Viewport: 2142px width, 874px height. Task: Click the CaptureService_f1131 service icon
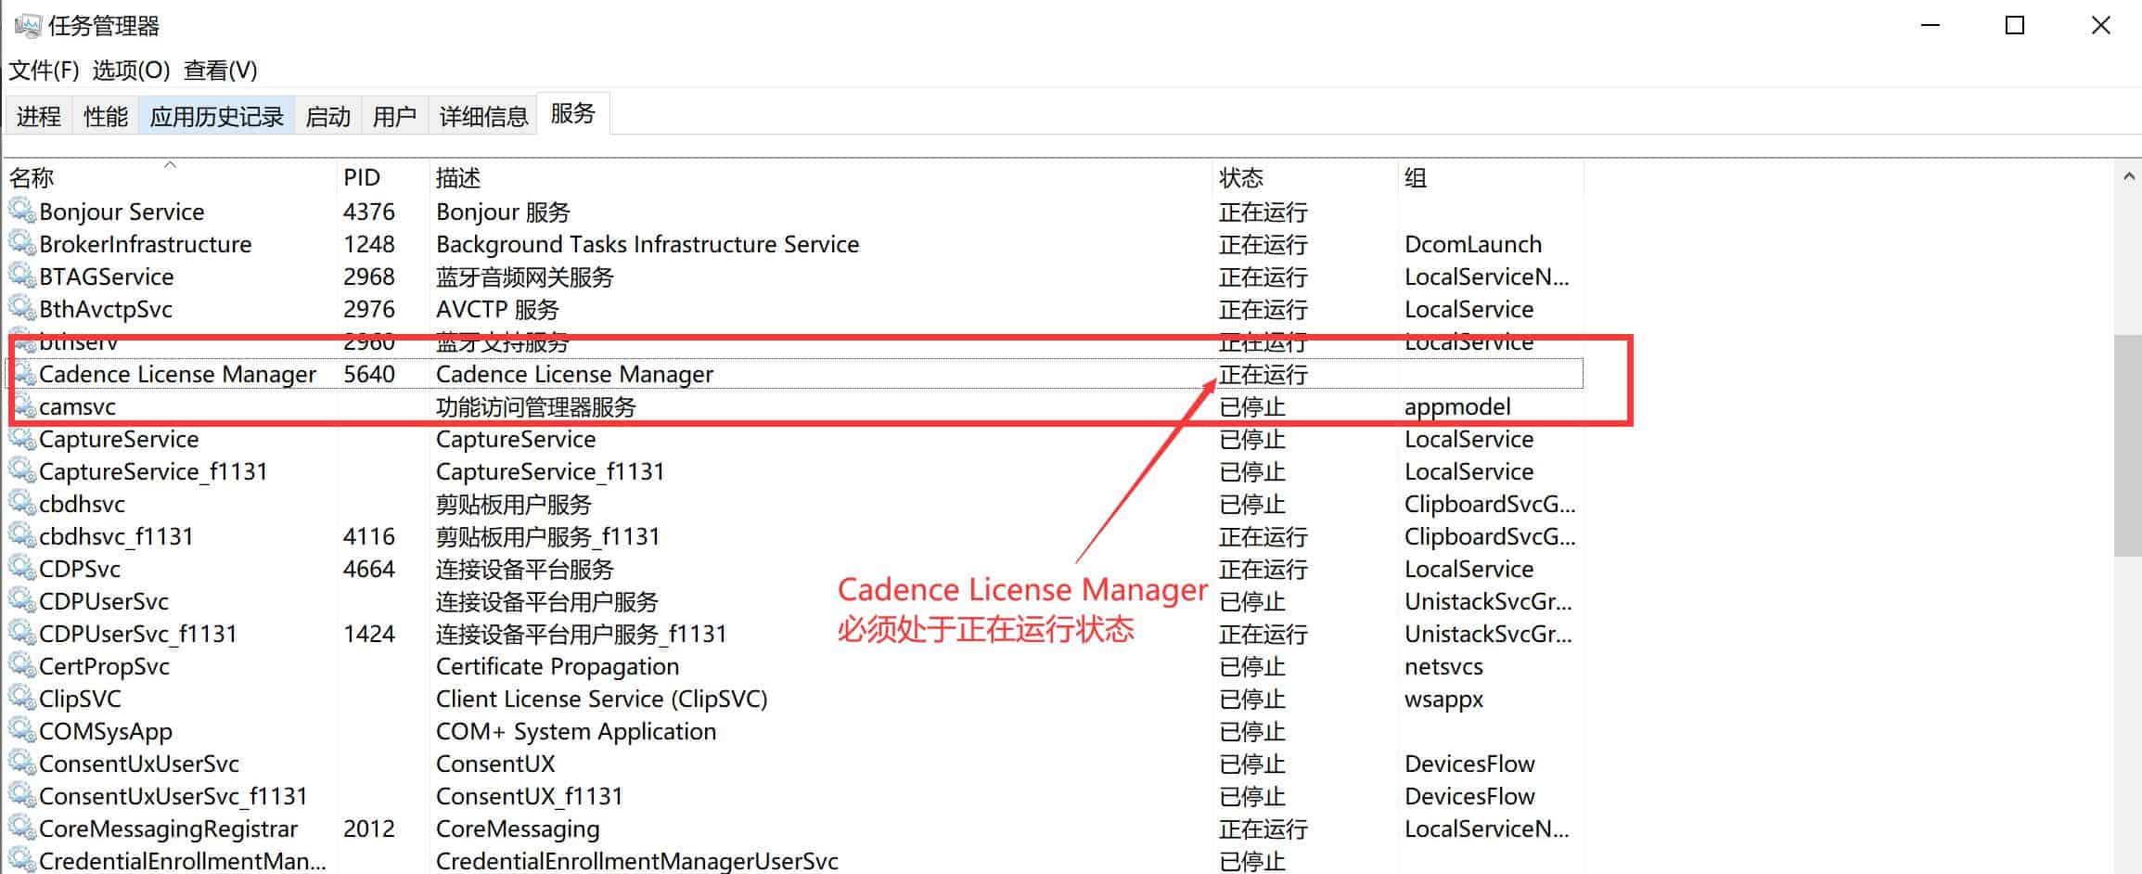pos(22,470)
